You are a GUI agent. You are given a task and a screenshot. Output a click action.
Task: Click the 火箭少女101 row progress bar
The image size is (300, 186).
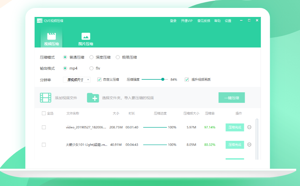155,145
